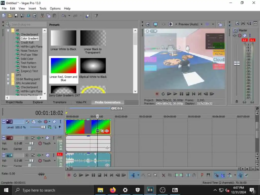Image resolution: width=260 pixels, height=195 pixels.
Task: Switch to the Project Media tab
Action: click(x=14, y=102)
